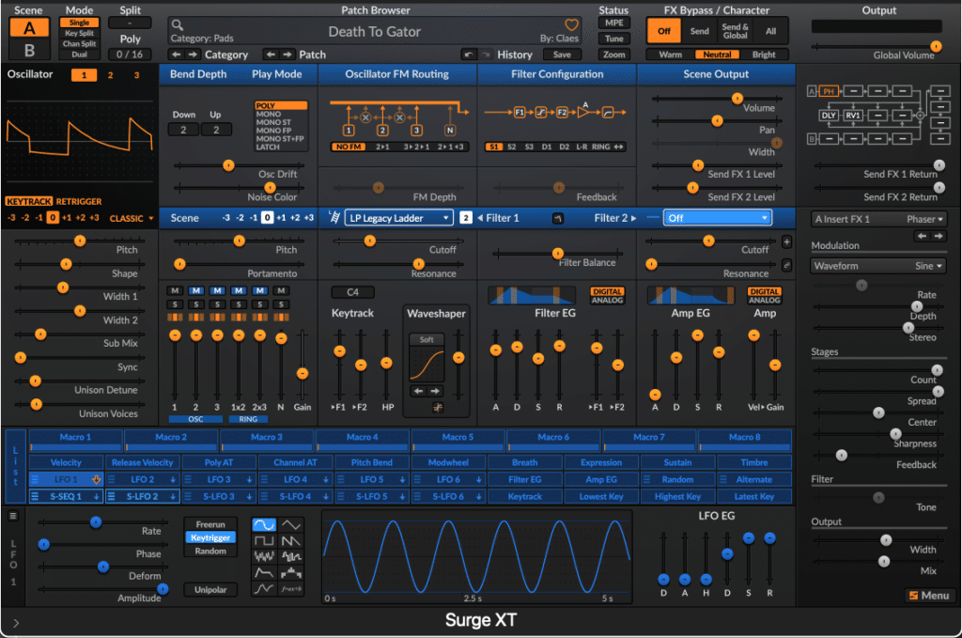Image resolution: width=962 pixels, height=638 pixels.
Task: Select Oscillator tab 2
Action: 111,73
